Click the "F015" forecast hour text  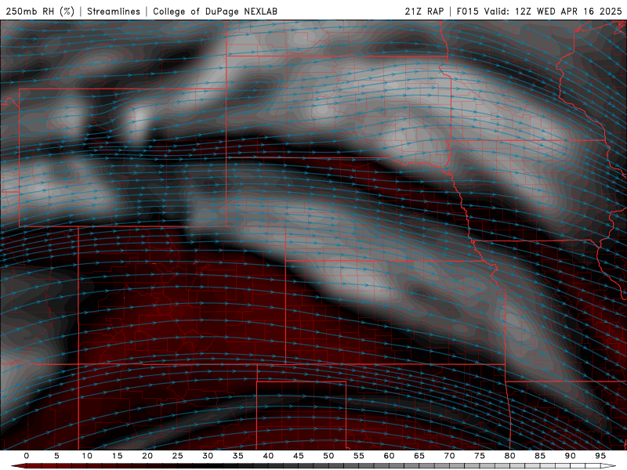pos(467,11)
